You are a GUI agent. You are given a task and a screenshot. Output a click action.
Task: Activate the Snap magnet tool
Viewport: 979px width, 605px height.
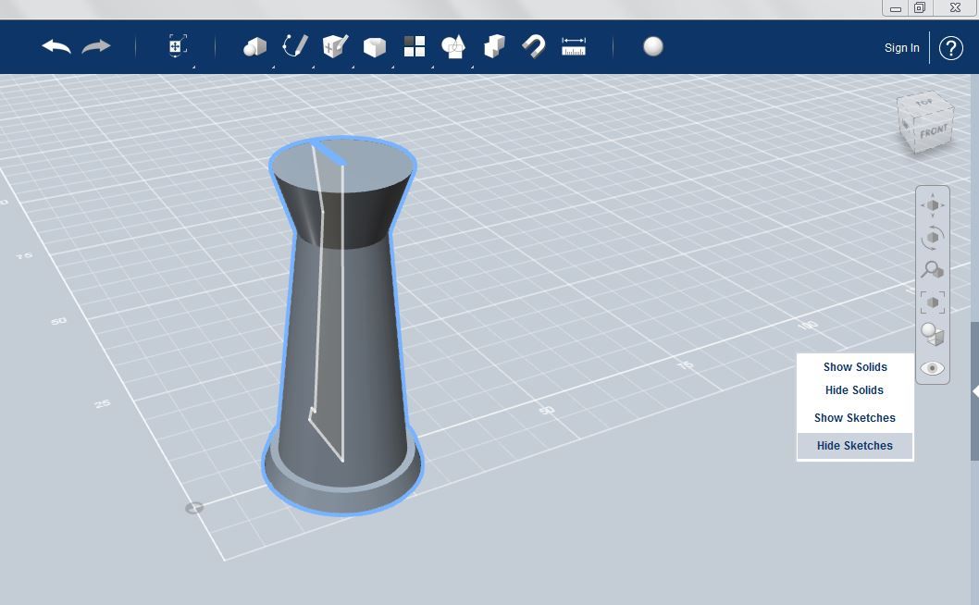(533, 45)
